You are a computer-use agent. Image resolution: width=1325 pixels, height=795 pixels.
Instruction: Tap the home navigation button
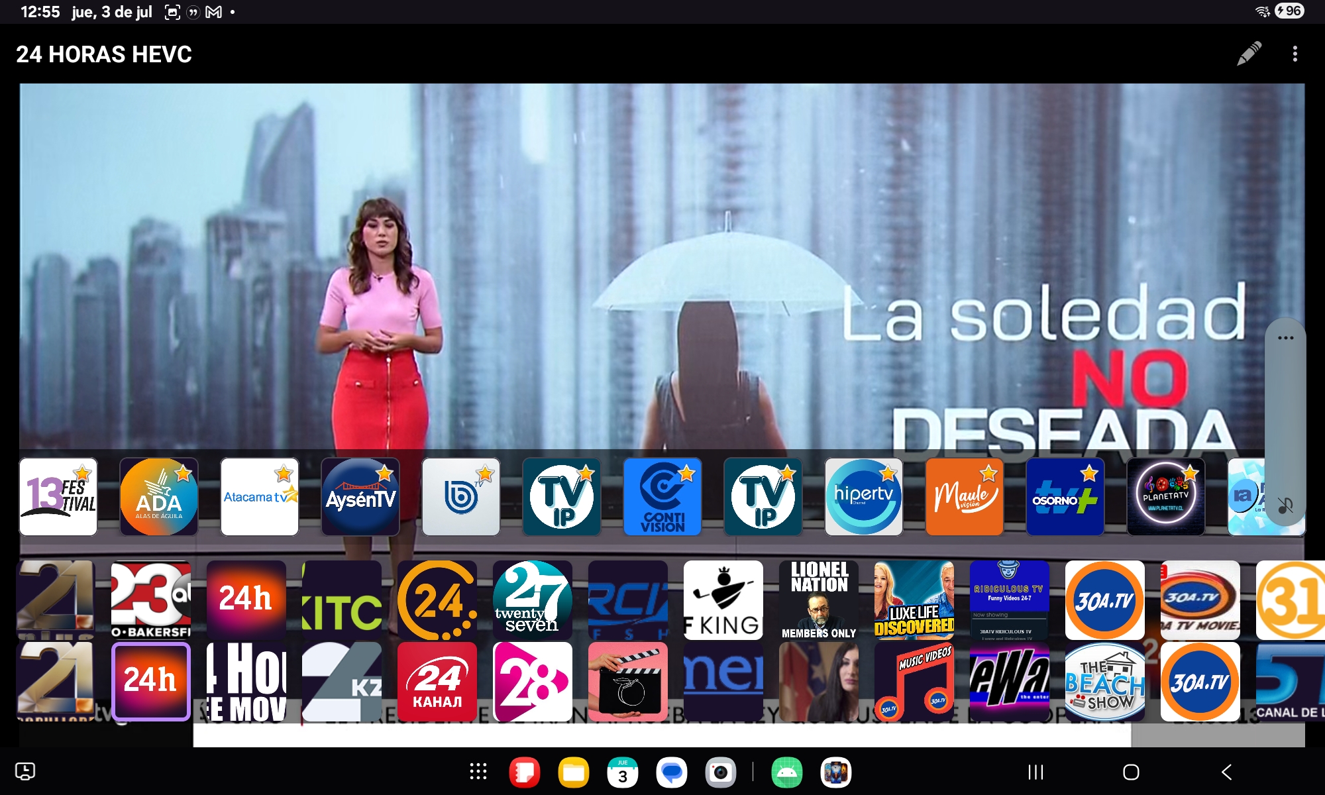(x=1131, y=772)
